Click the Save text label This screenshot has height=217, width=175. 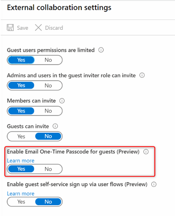(22, 28)
